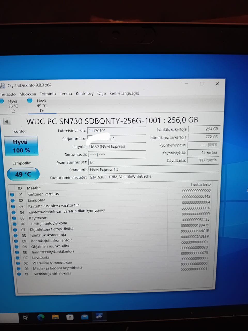Click the Tuetut ominaisuudet features field
Image resolution: width=248 pixels, height=331 pixels.
click(x=154, y=177)
